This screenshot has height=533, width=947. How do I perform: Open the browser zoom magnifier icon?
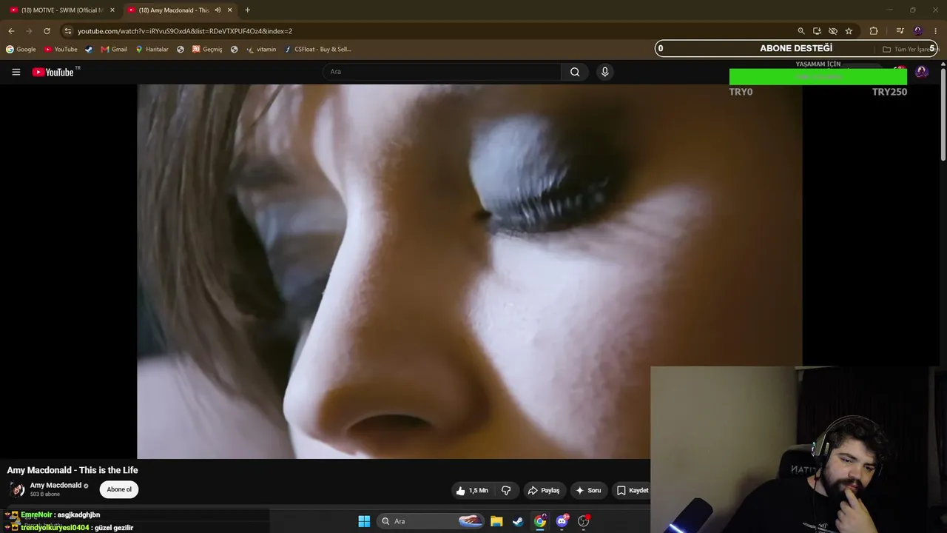click(x=801, y=31)
